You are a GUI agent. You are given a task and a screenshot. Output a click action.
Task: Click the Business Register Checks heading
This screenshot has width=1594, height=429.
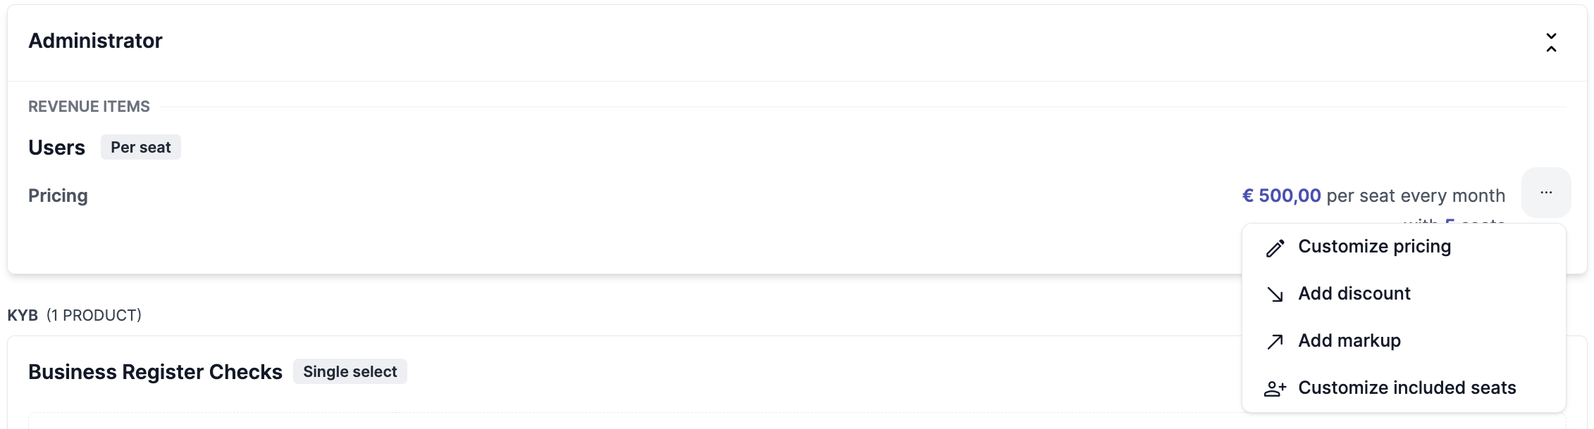click(155, 372)
